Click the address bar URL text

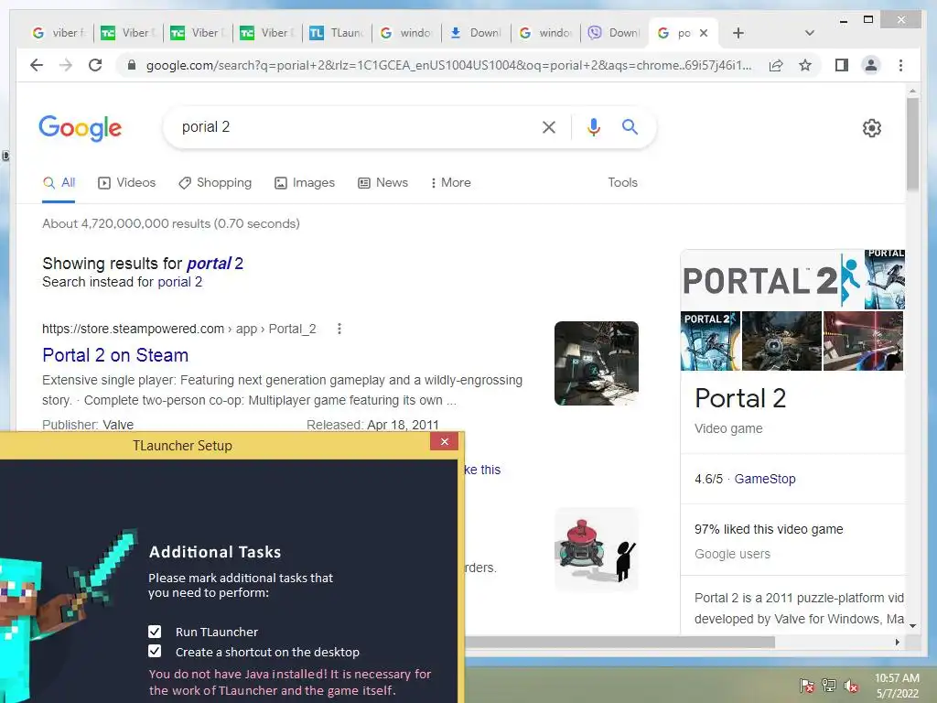coord(448,65)
